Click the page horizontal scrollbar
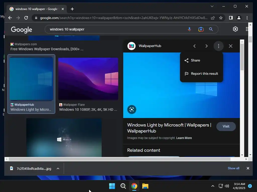The width and height of the screenshot is (257, 192). [x=119, y=159]
